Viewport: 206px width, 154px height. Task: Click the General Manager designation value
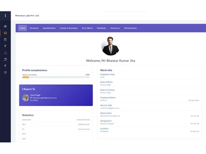tap(107, 124)
